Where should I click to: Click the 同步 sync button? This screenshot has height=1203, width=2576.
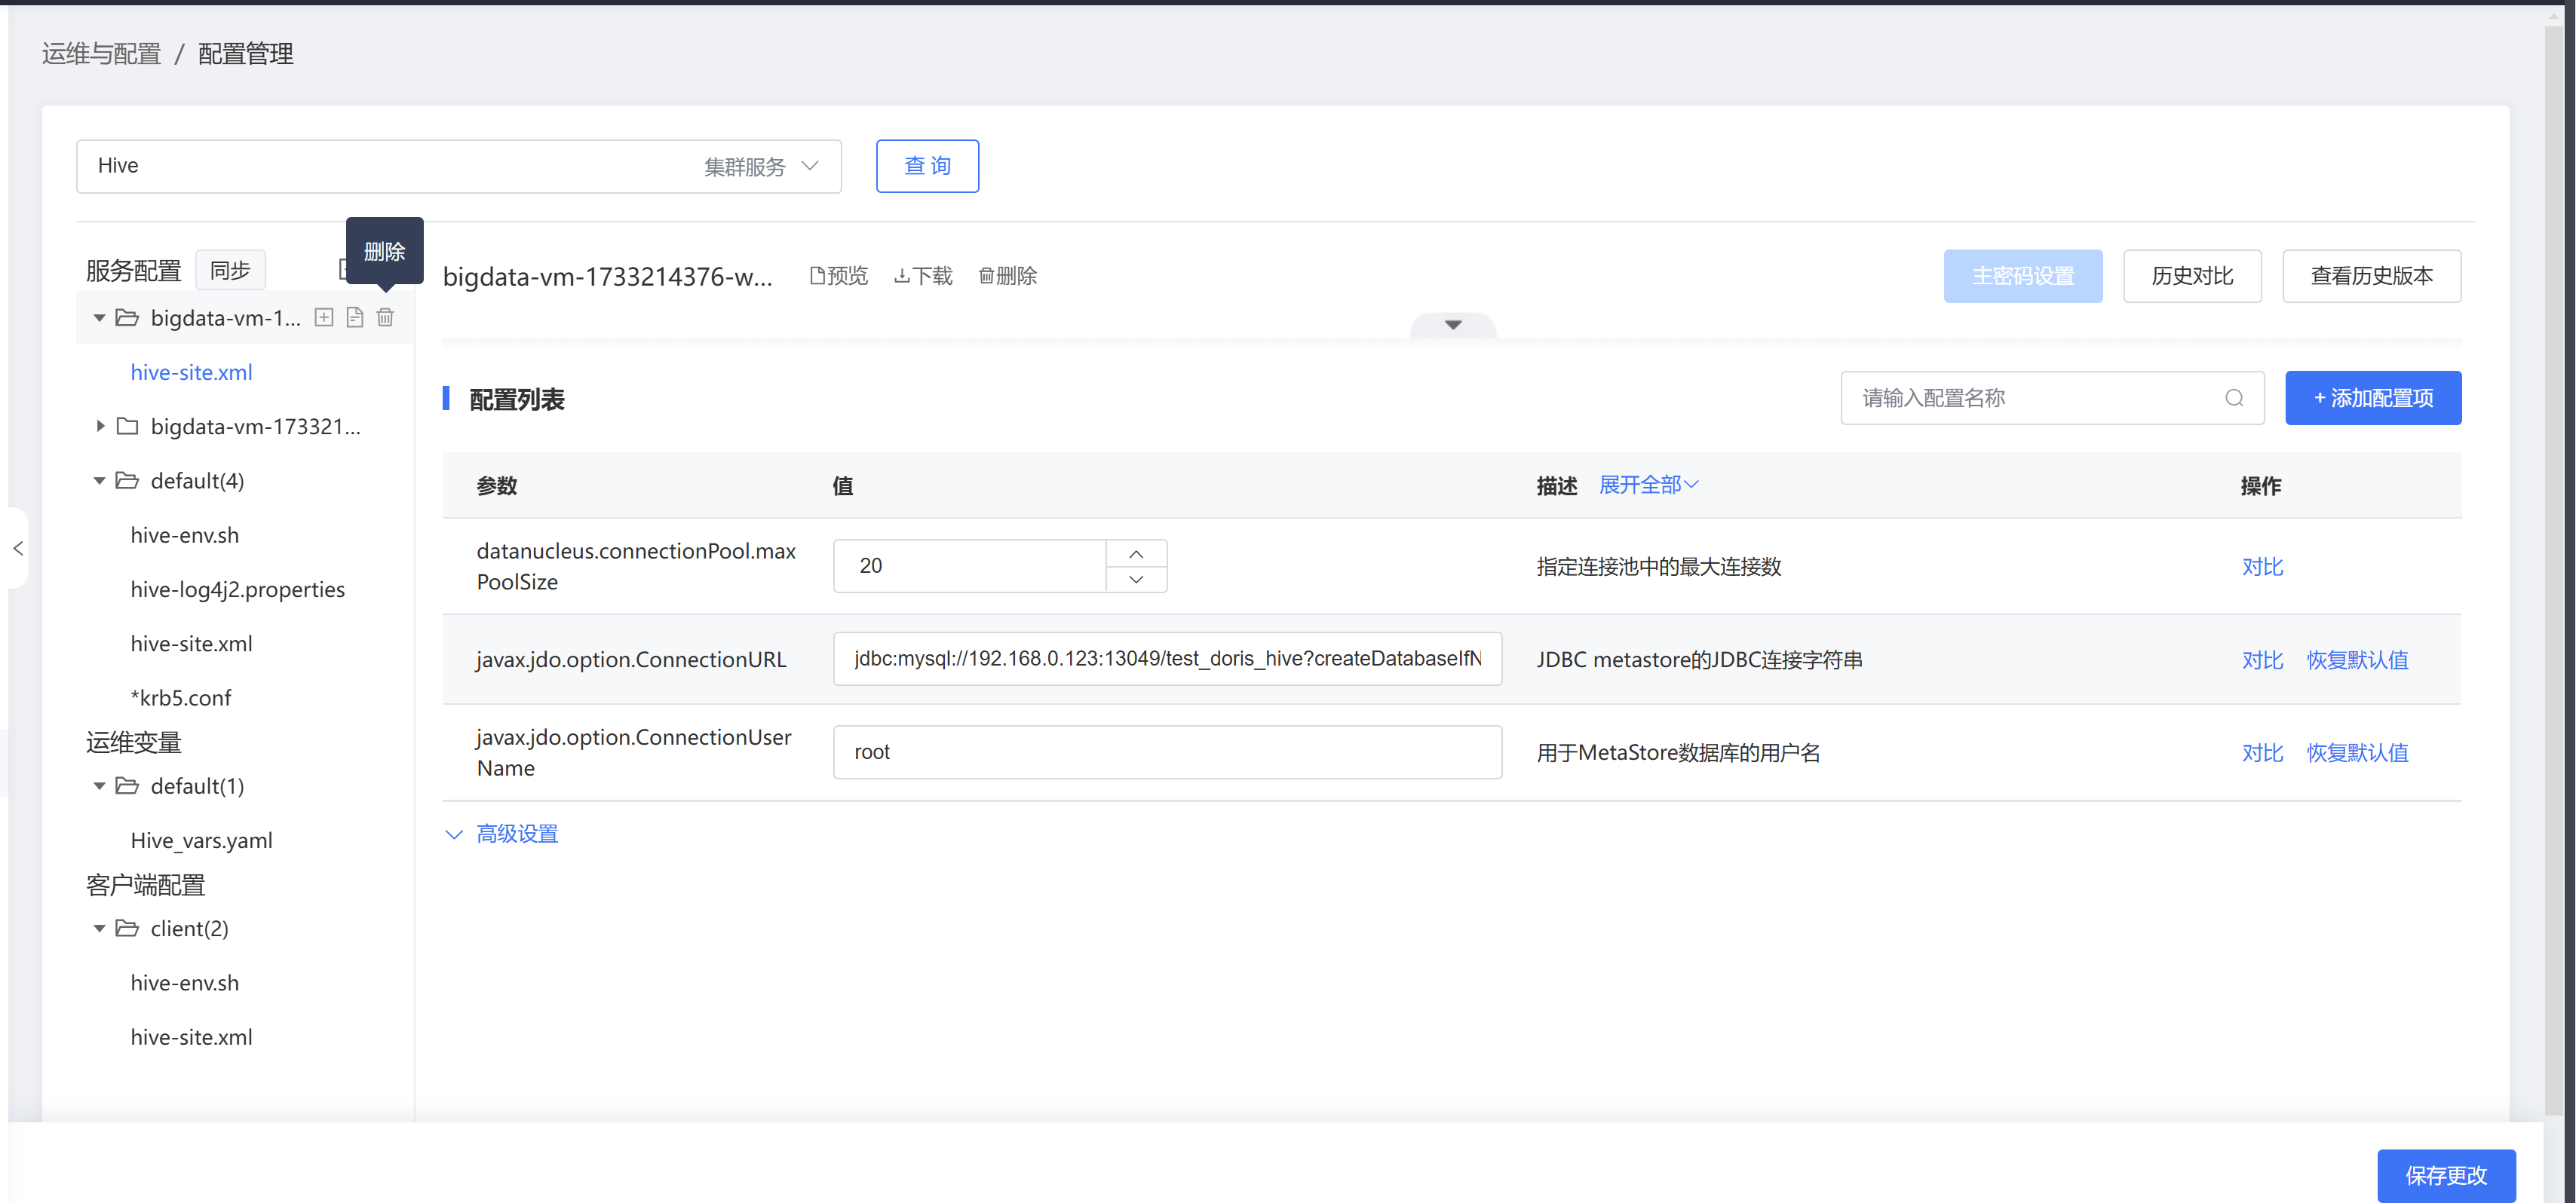point(230,270)
